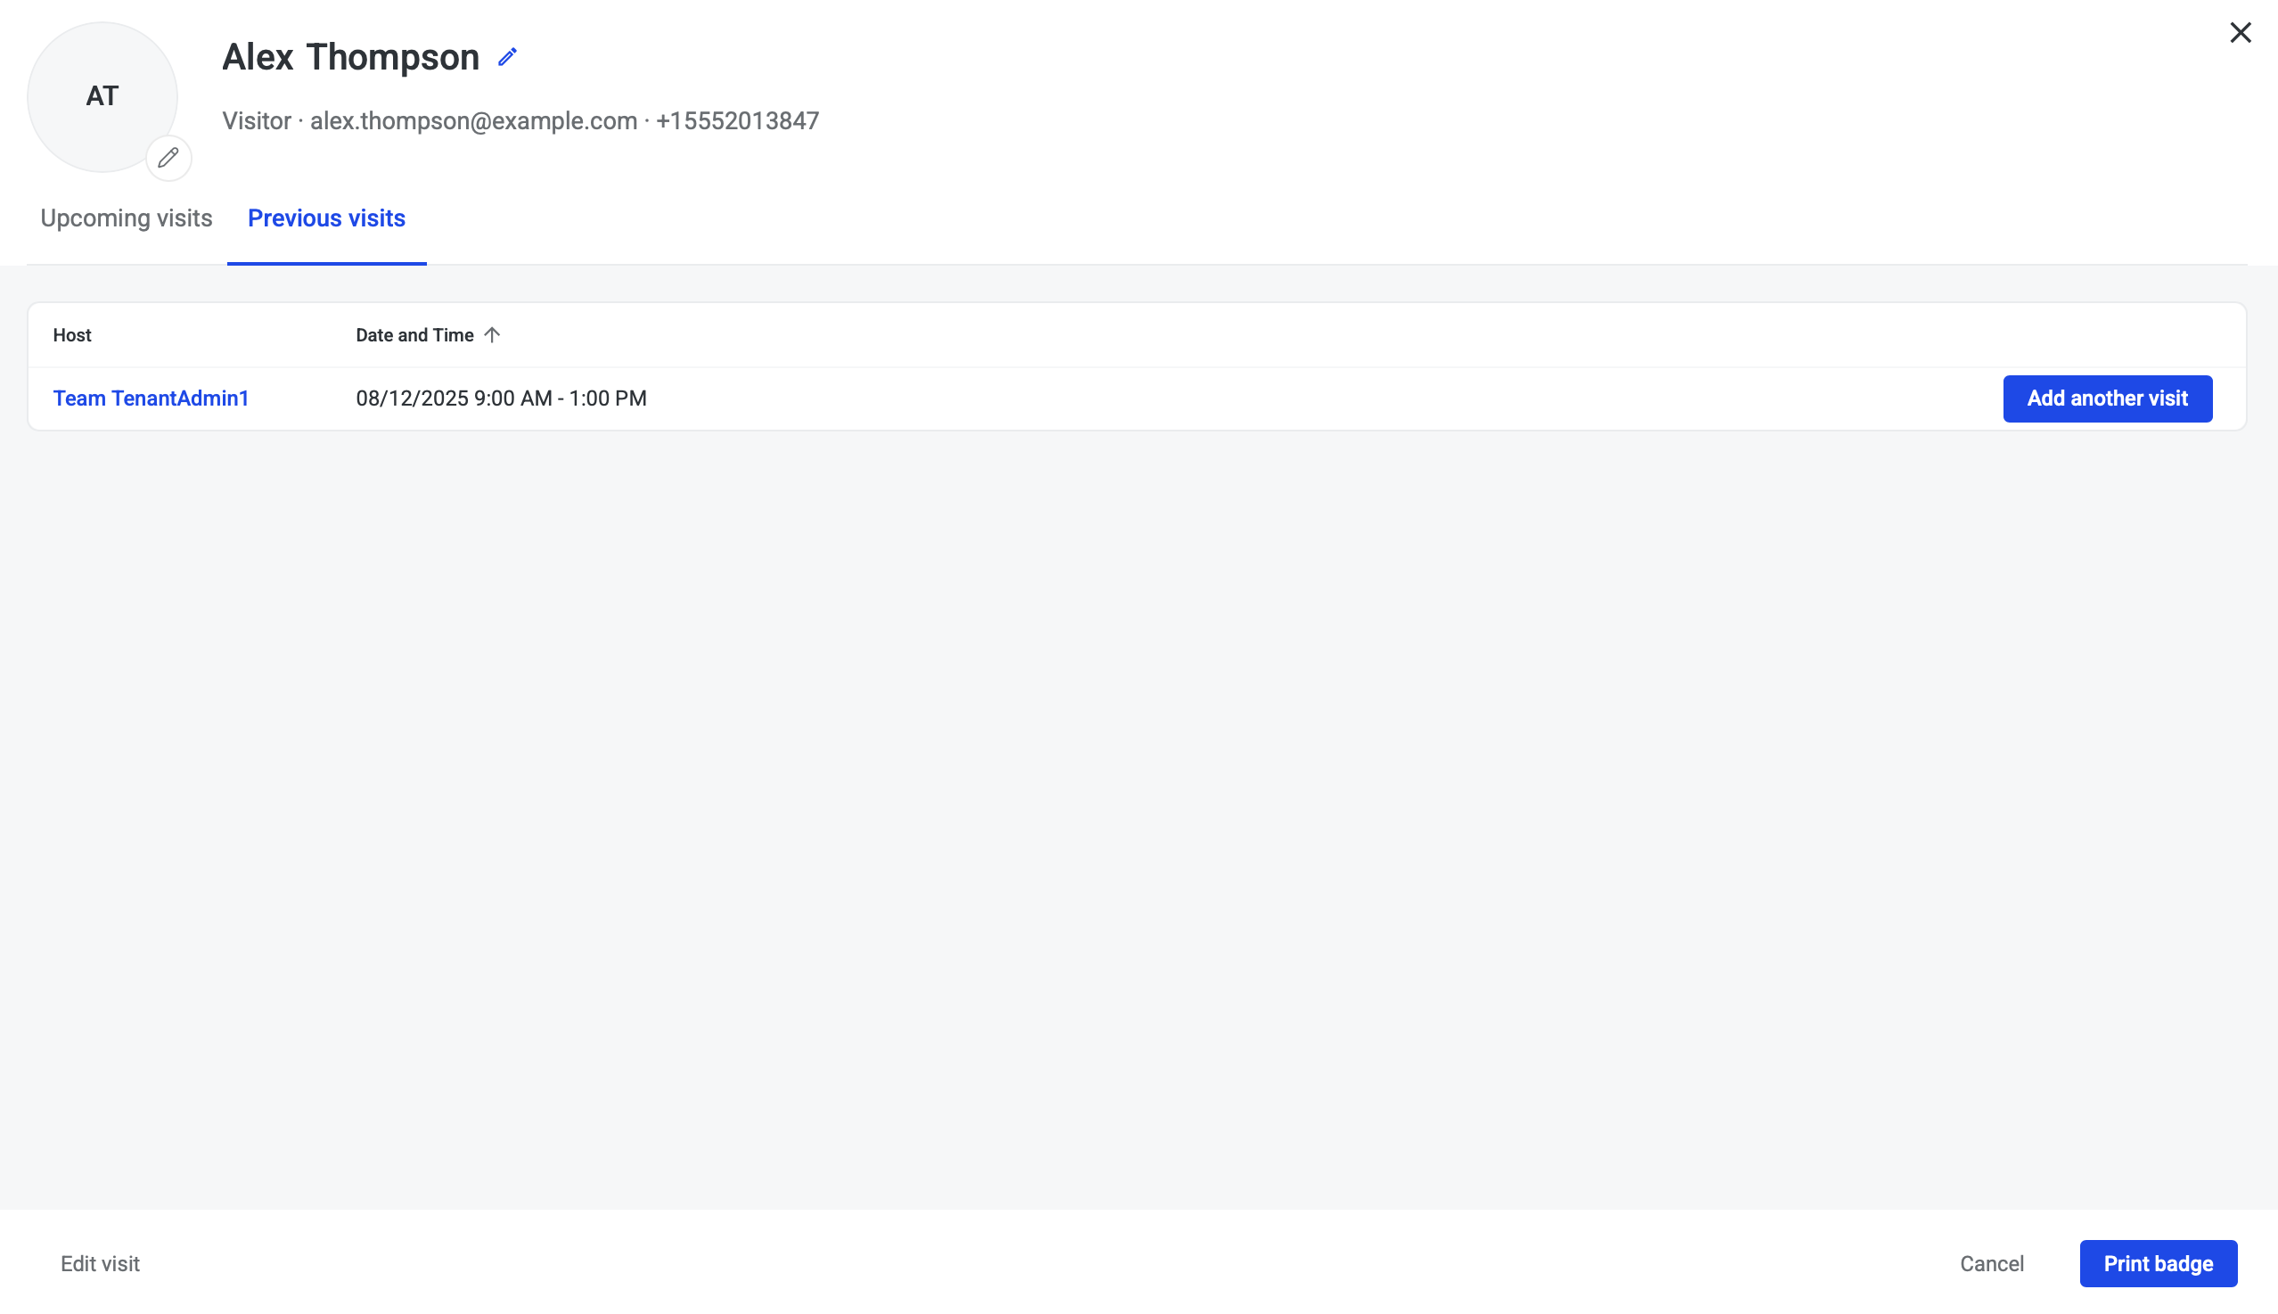Viewport: 2278px width, 1314px height.
Task: Click Edit visit at bottom left
Action: [100, 1262]
